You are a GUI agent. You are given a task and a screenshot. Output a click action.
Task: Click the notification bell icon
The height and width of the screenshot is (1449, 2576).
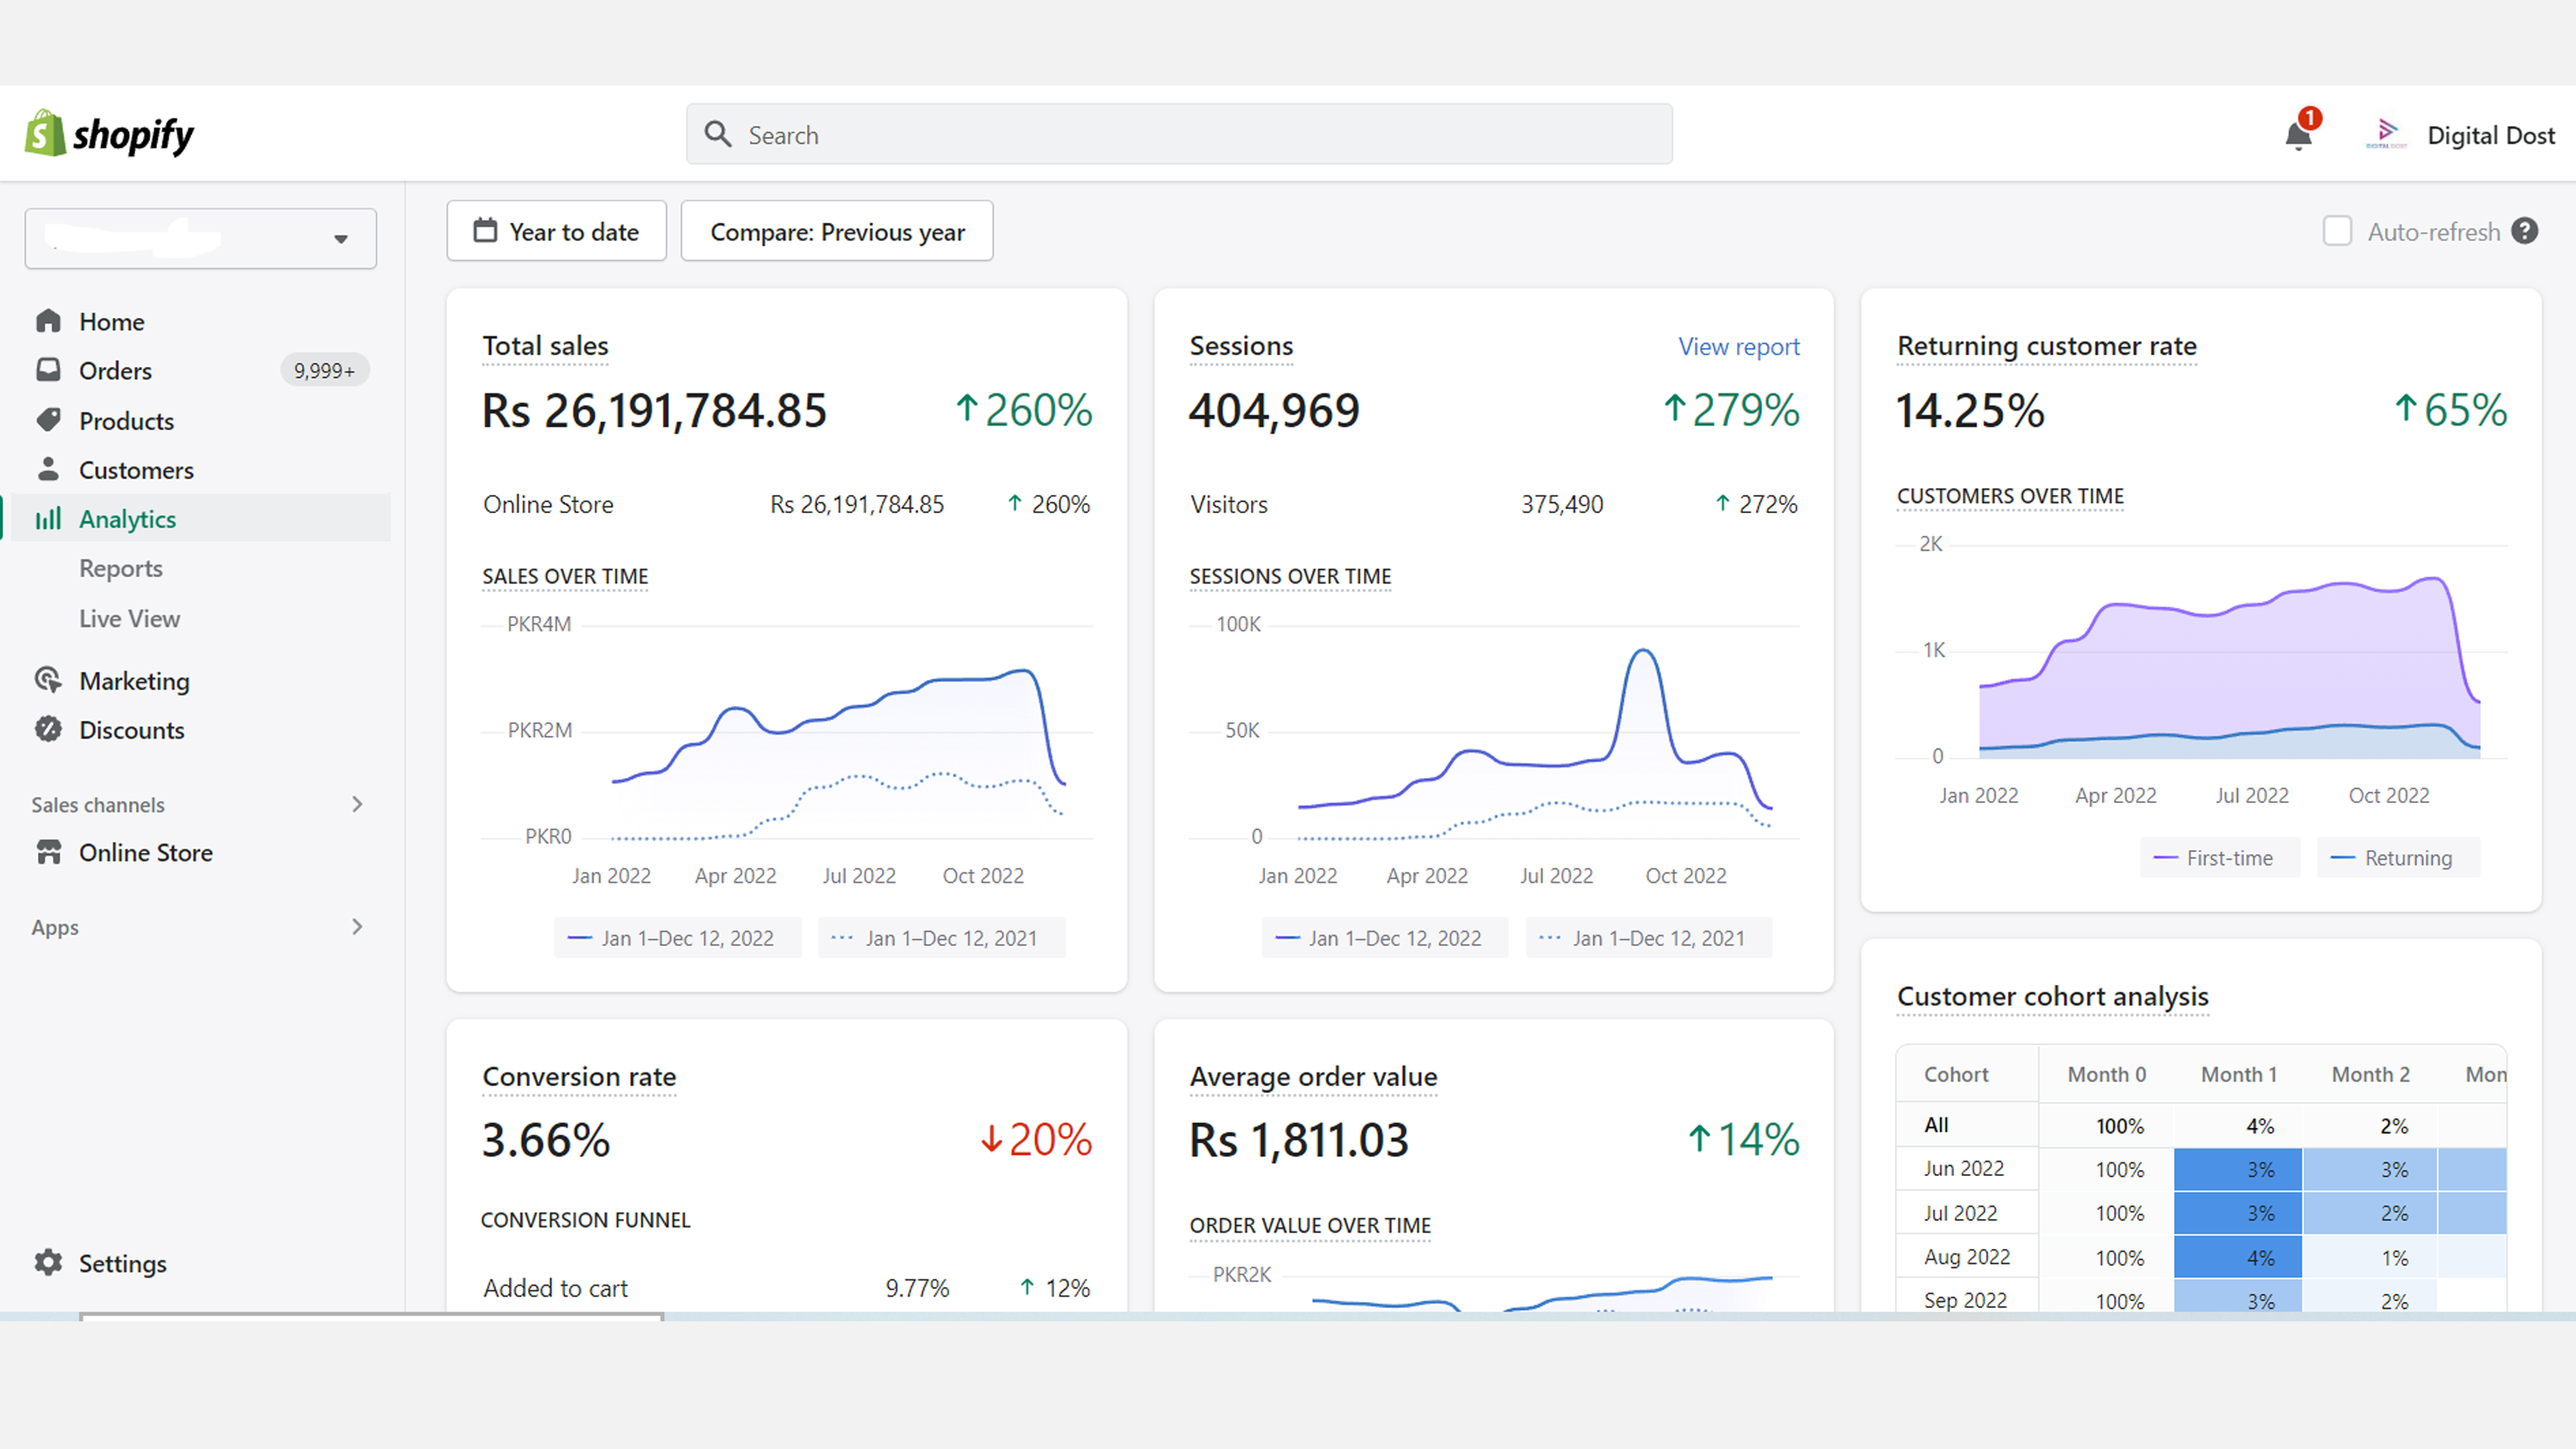(x=2298, y=136)
